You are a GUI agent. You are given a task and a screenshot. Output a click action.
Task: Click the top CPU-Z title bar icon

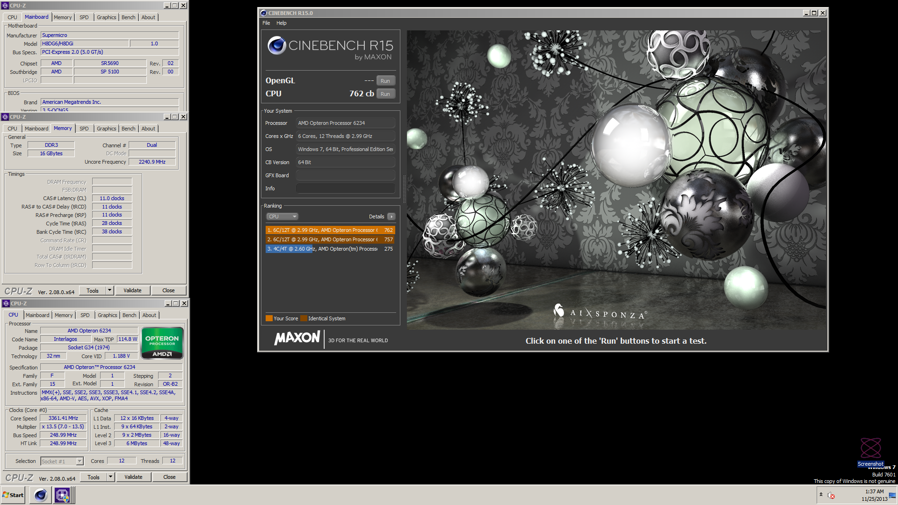[5, 6]
